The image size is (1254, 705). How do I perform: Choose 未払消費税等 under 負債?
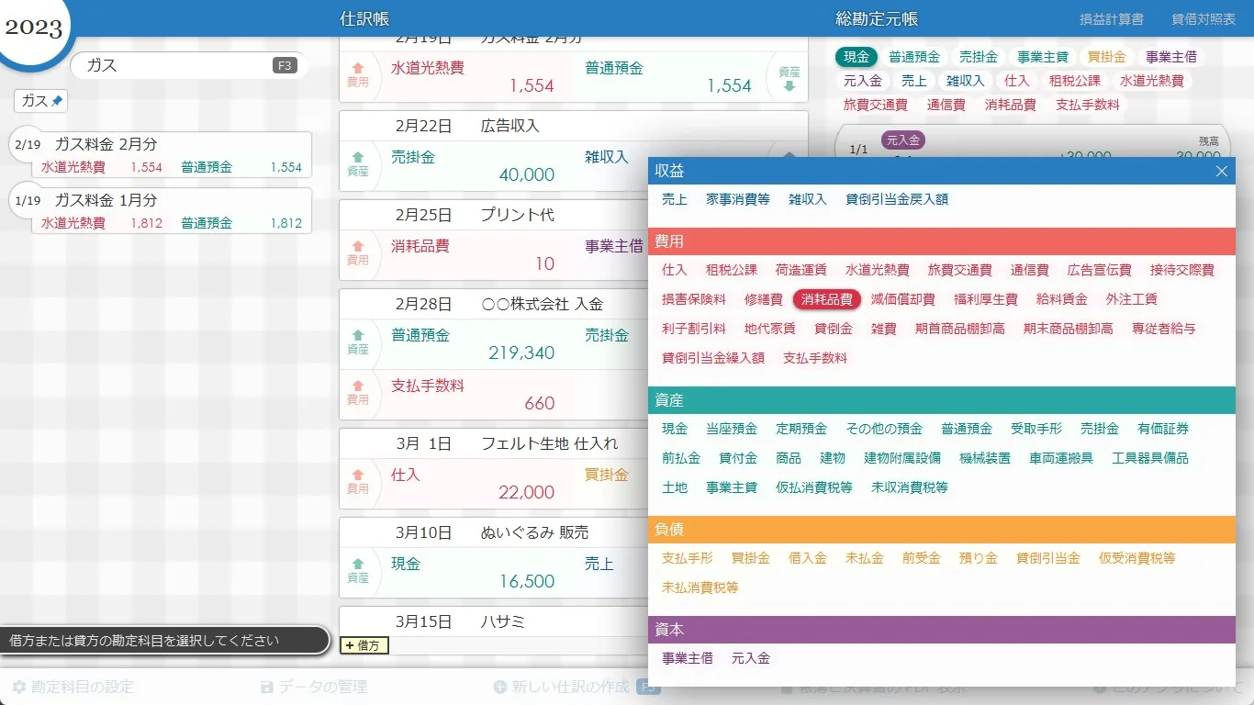click(x=700, y=587)
